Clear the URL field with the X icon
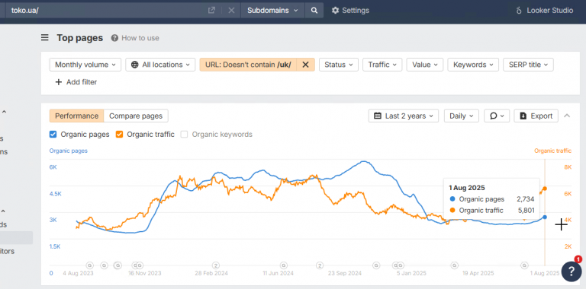This screenshot has width=586, height=289. point(231,11)
